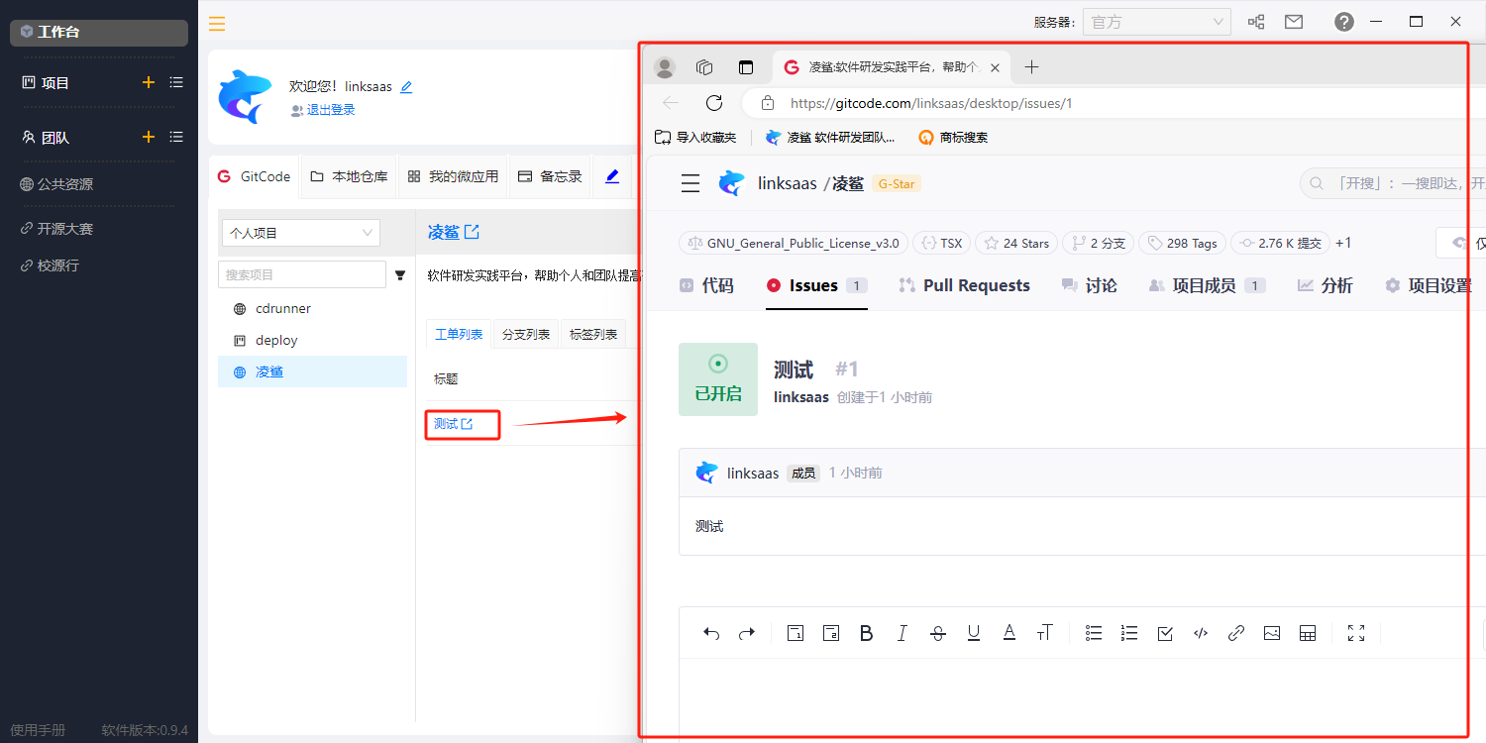Switch to the 本地仓库 tab

pyautogui.click(x=348, y=176)
